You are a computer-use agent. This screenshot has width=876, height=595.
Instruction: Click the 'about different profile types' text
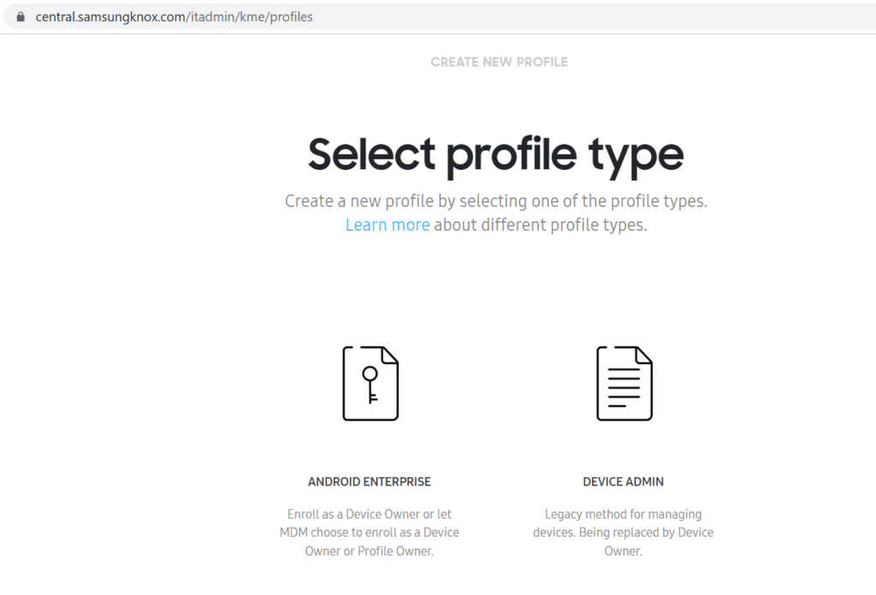[541, 225]
